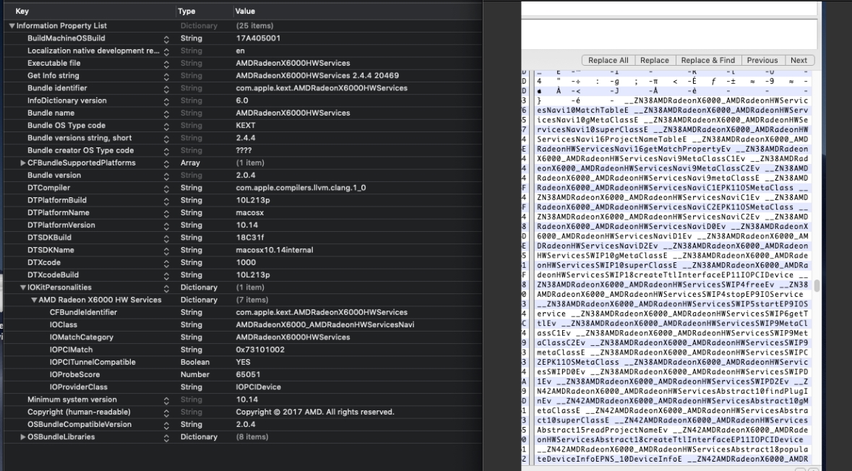This screenshot has width=852, height=471.
Task: Sort by the Key column header
Action: click(22, 11)
